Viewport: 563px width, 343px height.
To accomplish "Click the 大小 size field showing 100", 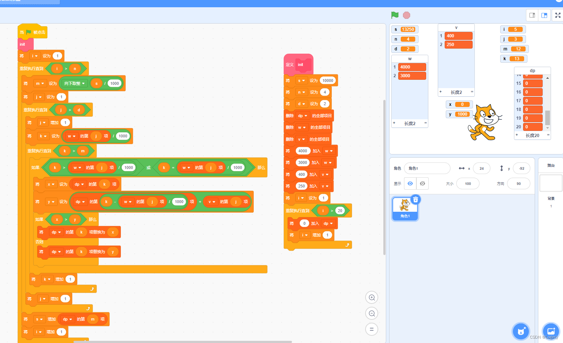I will coord(468,183).
